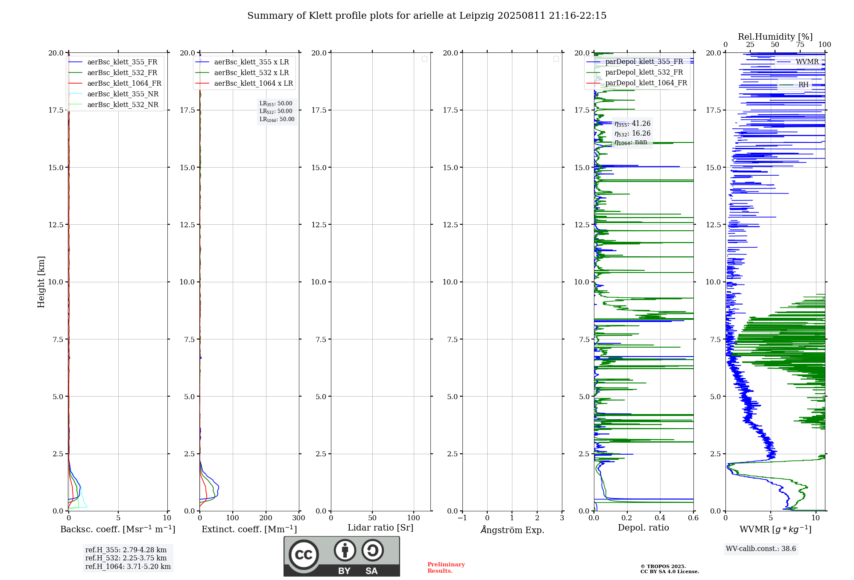854x580 pixels.
Task: Click the © TROPOS 2025. copyright text
Action: pyautogui.click(x=663, y=567)
